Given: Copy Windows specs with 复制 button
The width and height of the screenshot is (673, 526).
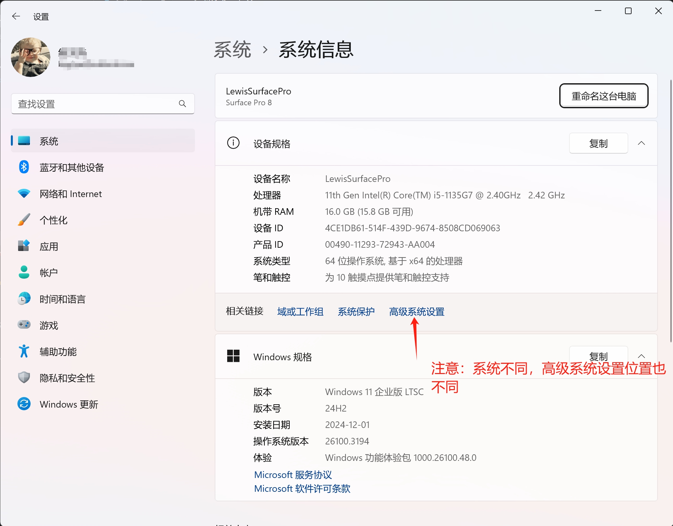Looking at the screenshot, I should click(x=598, y=356).
